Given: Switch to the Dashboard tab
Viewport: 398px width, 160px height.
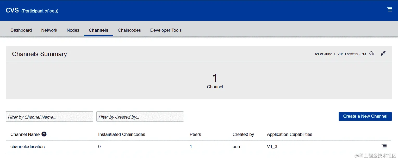Looking at the screenshot, I should tap(21, 30).
